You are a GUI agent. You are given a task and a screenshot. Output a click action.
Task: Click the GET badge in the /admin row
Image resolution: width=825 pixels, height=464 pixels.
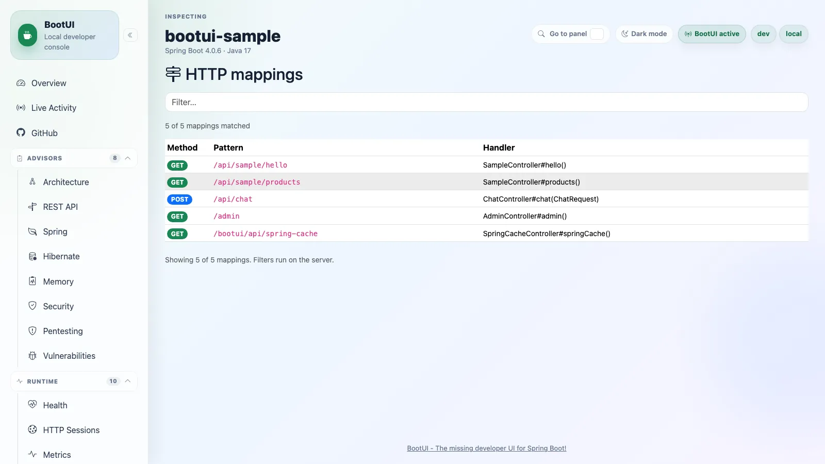point(177,217)
